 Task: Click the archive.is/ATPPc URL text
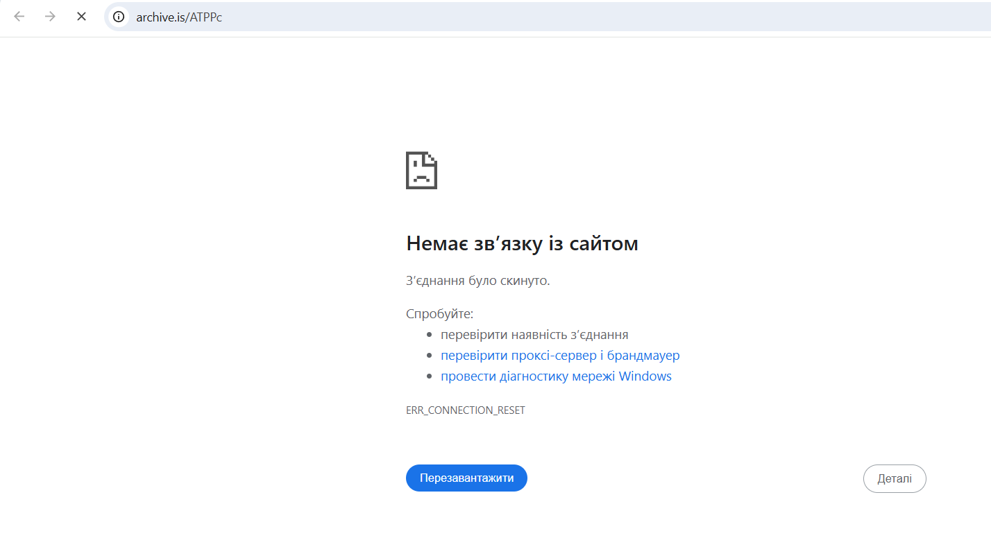[x=178, y=17]
